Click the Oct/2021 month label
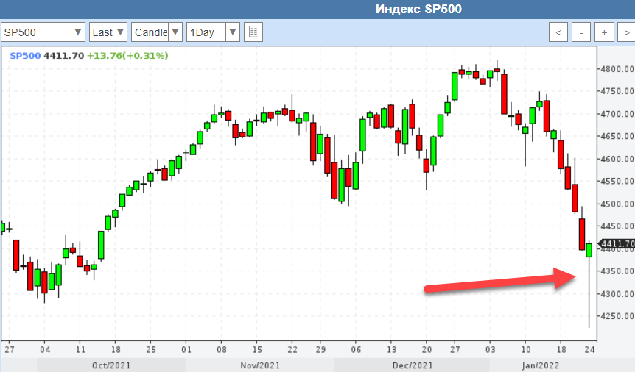The height and width of the screenshot is (372, 635). click(x=110, y=365)
